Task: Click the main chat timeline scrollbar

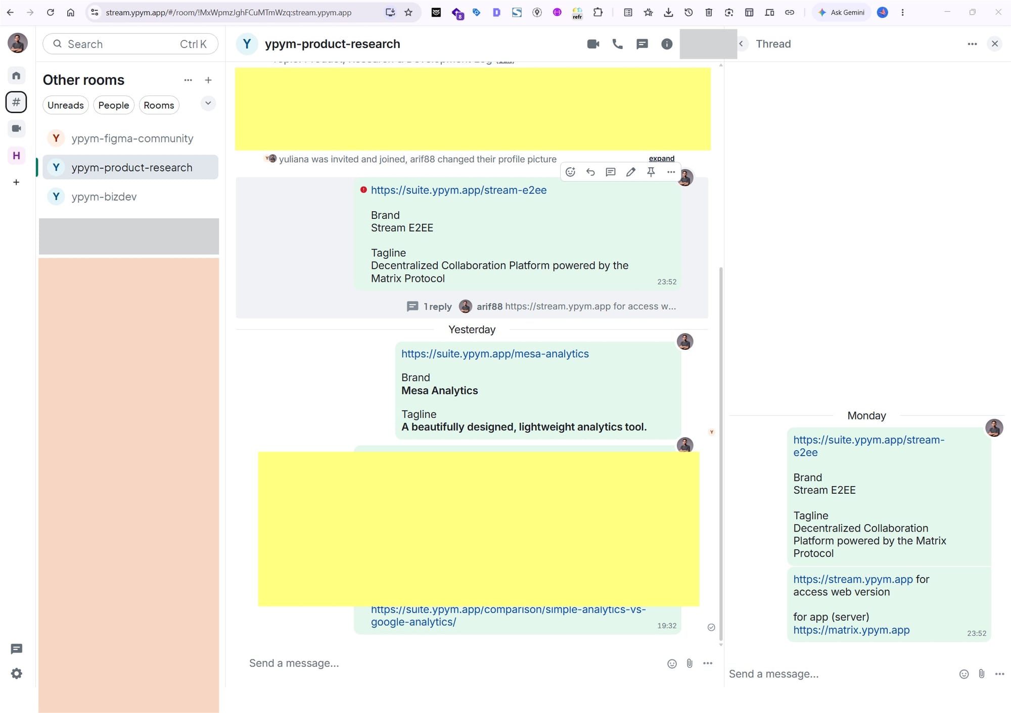Action: (720, 454)
